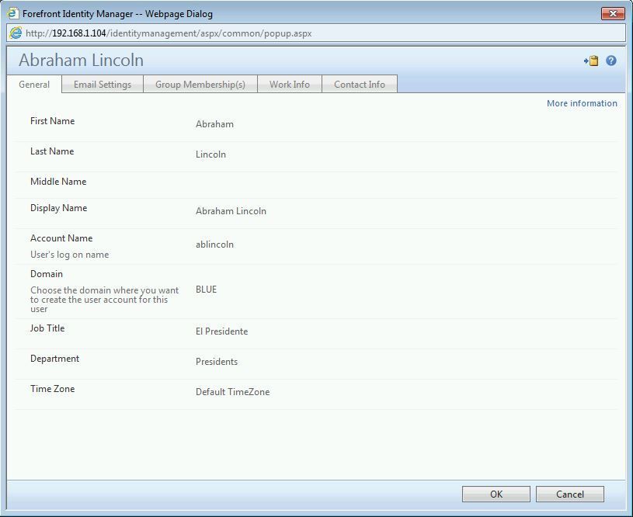This screenshot has width=633, height=517.
Task: Click the First Name label
Action: pos(53,121)
